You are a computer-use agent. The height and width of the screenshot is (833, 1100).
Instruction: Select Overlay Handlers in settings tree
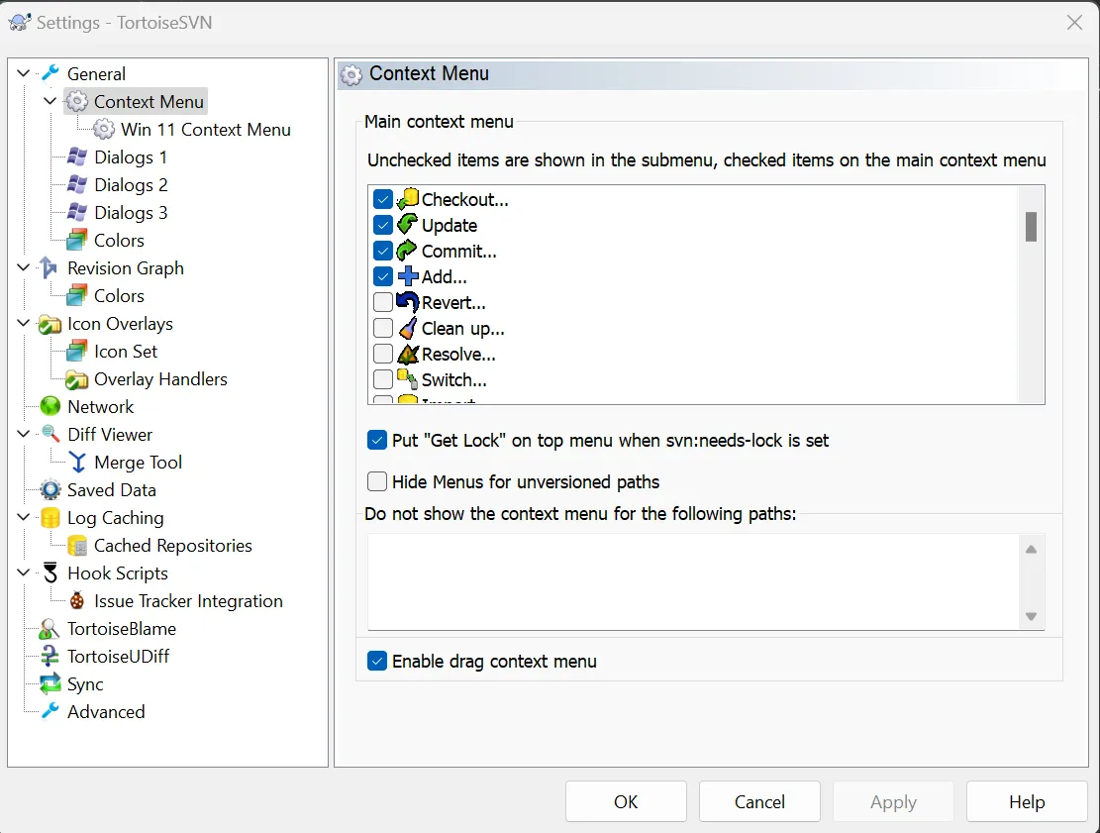click(160, 379)
